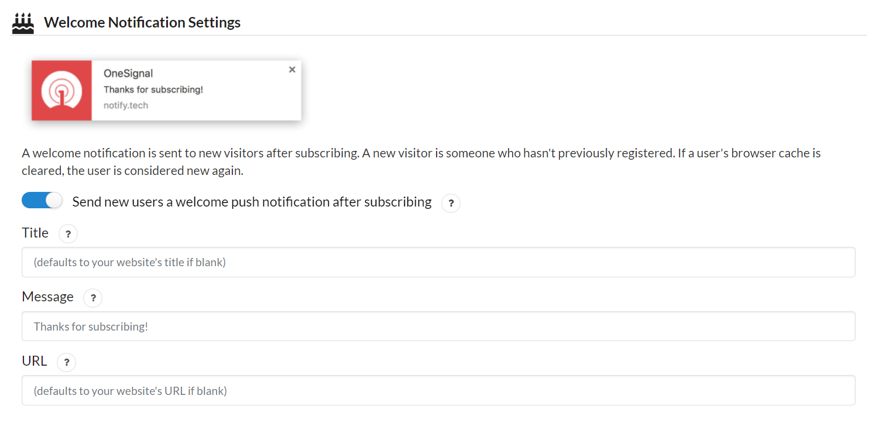This screenshot has width=872, height=423.
Task: Click the notification preview thumbnail image
Action: point(166,90)
